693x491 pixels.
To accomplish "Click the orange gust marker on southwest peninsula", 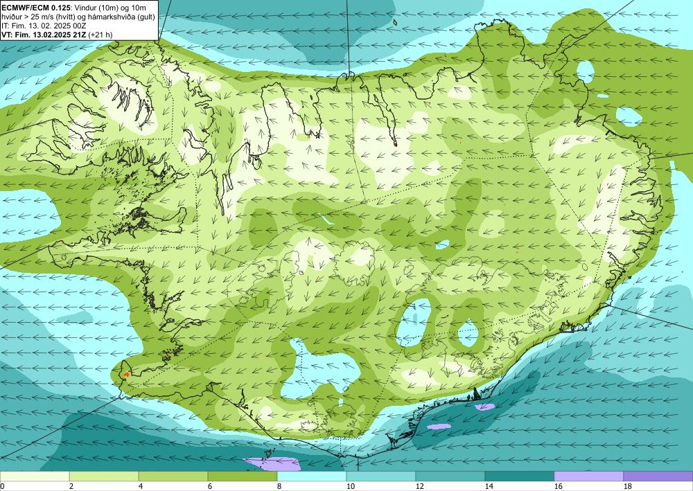I will click(127, 375).
